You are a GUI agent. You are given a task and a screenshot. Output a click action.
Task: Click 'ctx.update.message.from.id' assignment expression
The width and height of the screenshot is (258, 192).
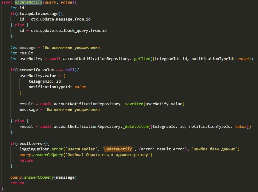[61, 19]
